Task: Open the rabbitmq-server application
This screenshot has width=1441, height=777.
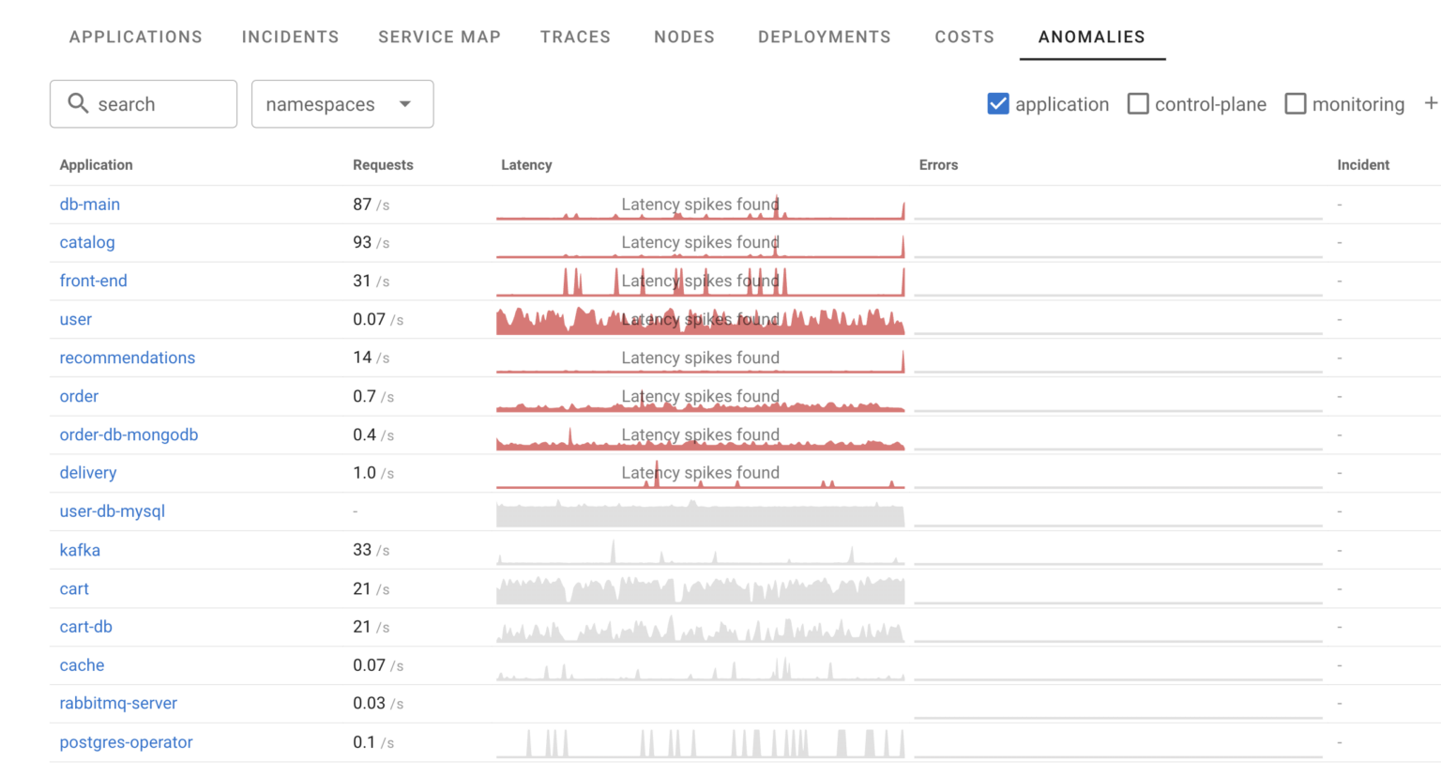Action: (x=117, y=703)
